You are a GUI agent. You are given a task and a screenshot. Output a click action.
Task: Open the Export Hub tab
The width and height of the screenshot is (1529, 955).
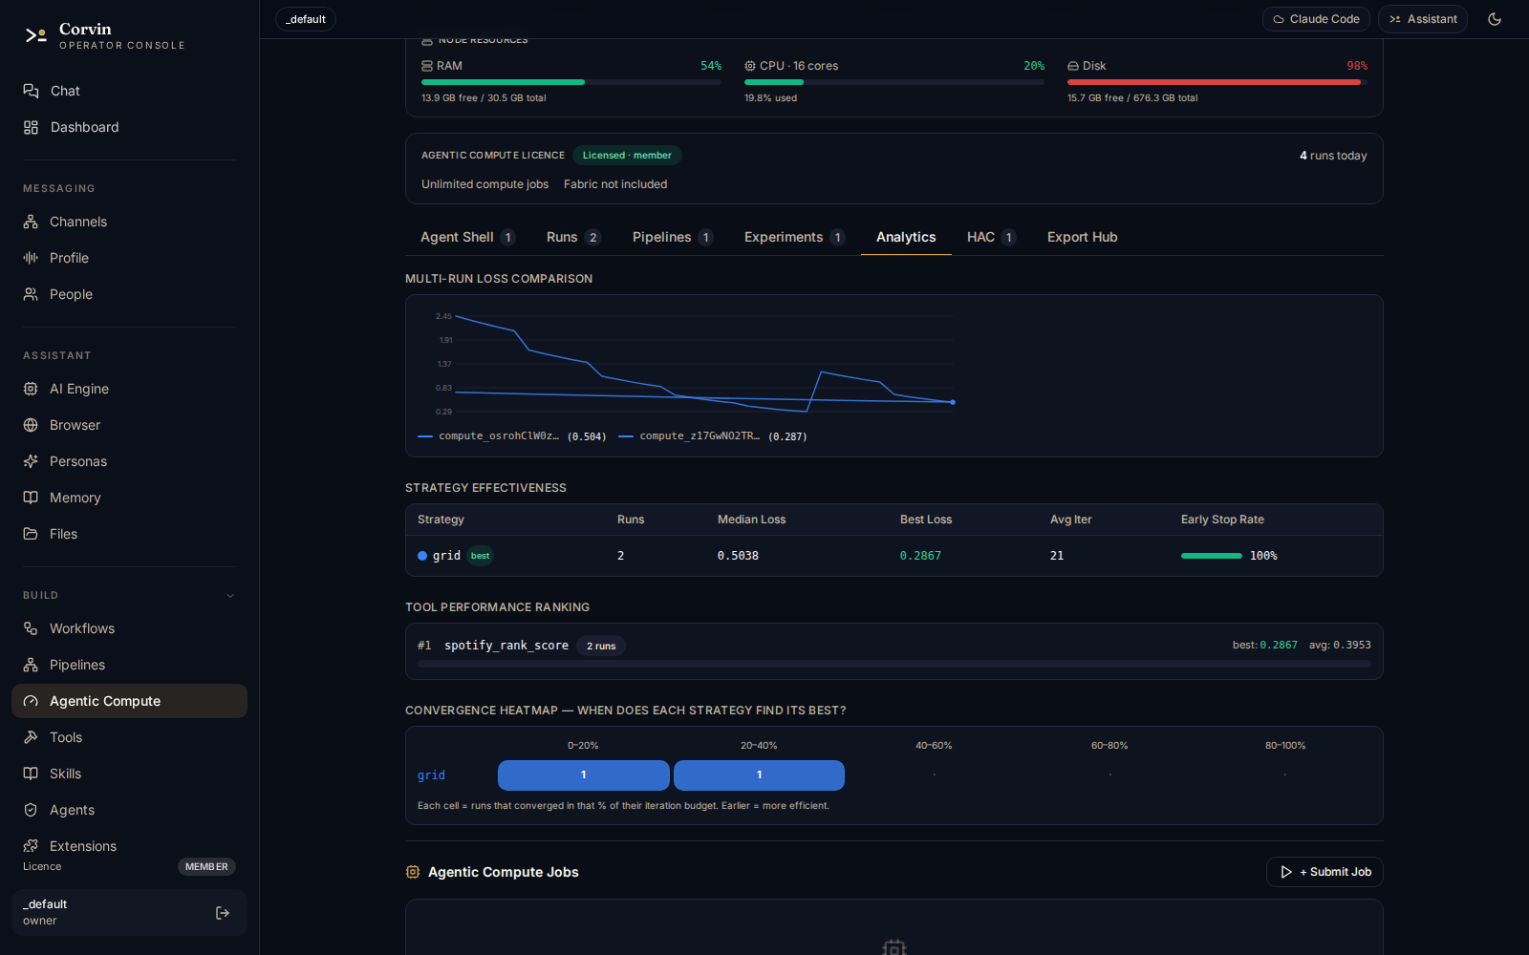[x=1083, y=237]
